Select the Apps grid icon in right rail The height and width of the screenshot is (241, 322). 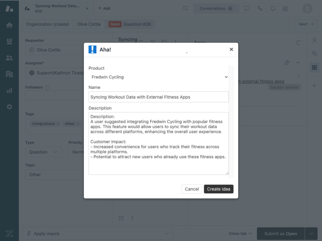[x=314, y=67]
